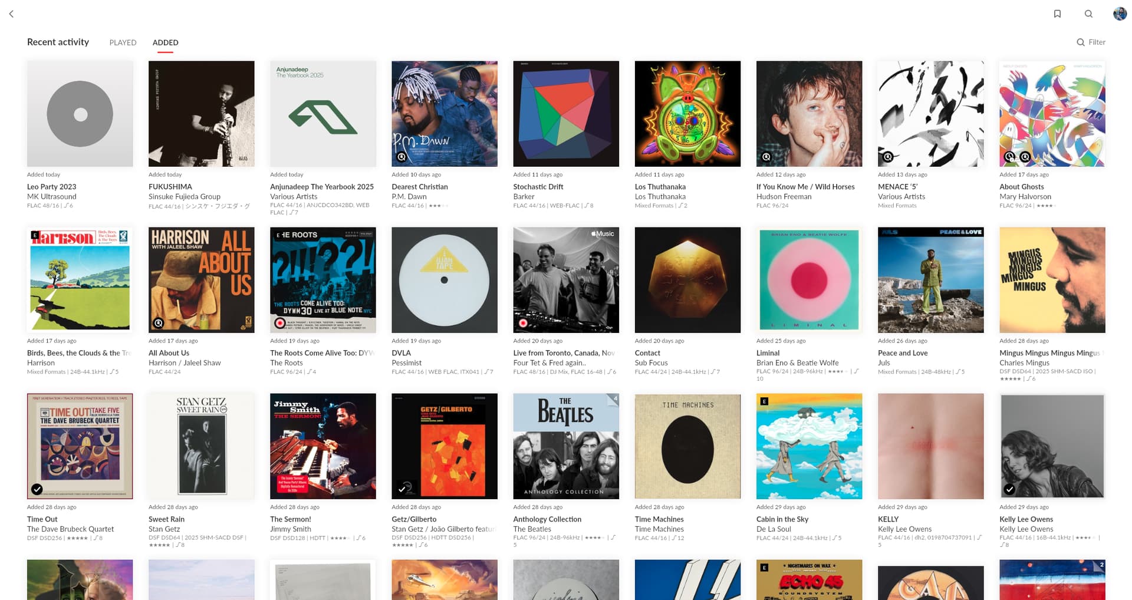Screen dimensions: 1132x600
Task: Select the ADDED tab
Action: [x=165, y=42]
